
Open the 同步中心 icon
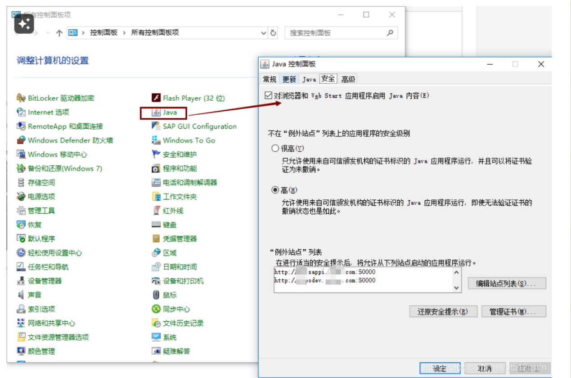pos(156,309)
